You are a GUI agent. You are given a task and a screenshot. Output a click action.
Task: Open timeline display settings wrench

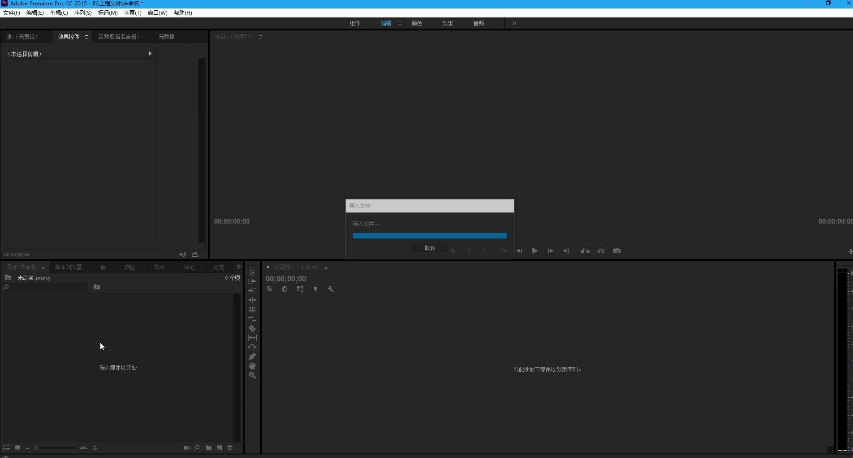click(331, 289)
